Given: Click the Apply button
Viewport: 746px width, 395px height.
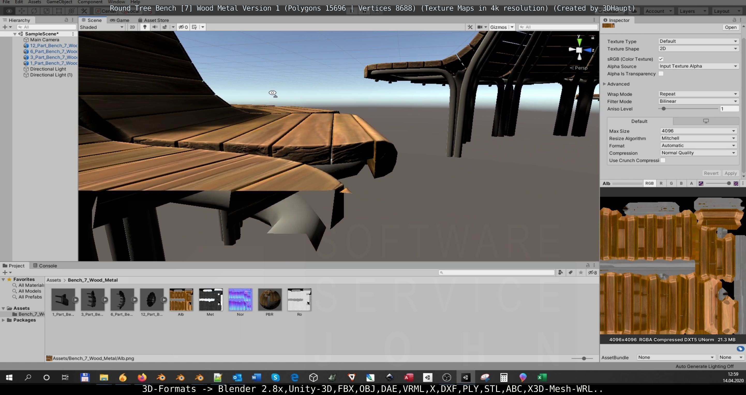Looking at the screenshot, I should (x=730, y=173).
